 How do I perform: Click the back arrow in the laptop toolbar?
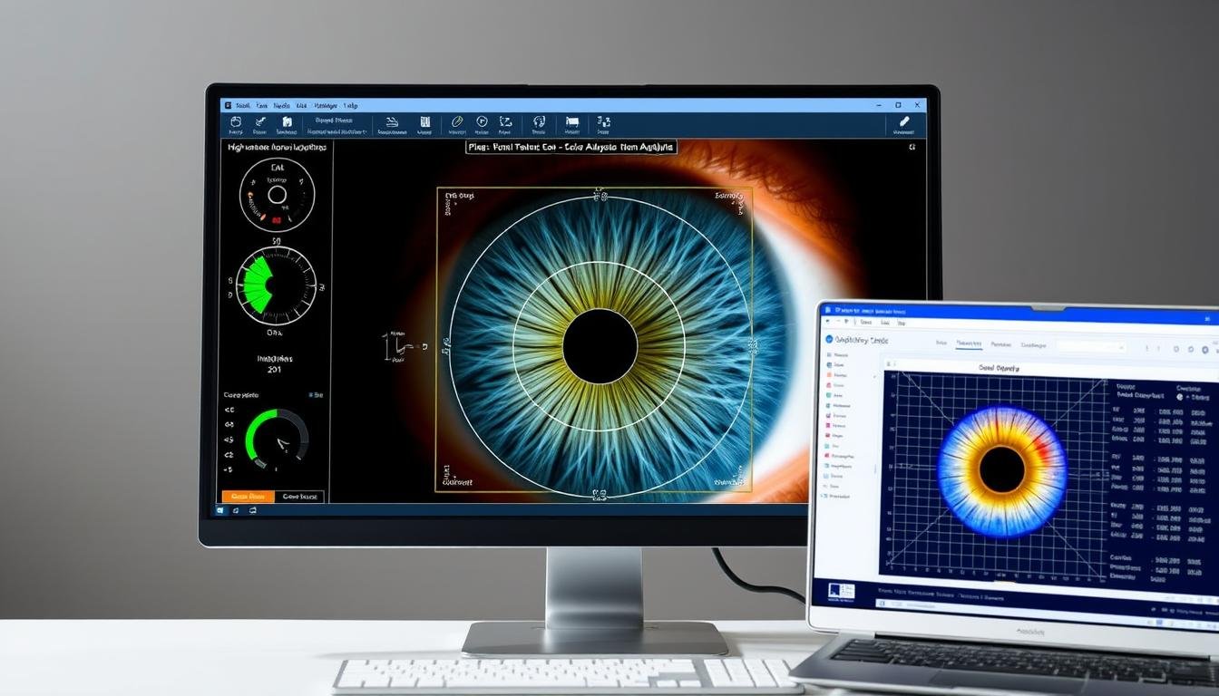(828, 321)
